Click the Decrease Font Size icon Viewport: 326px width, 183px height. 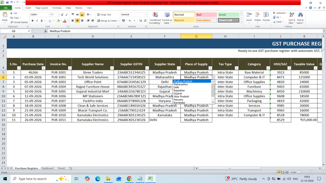tap(67, 15)
